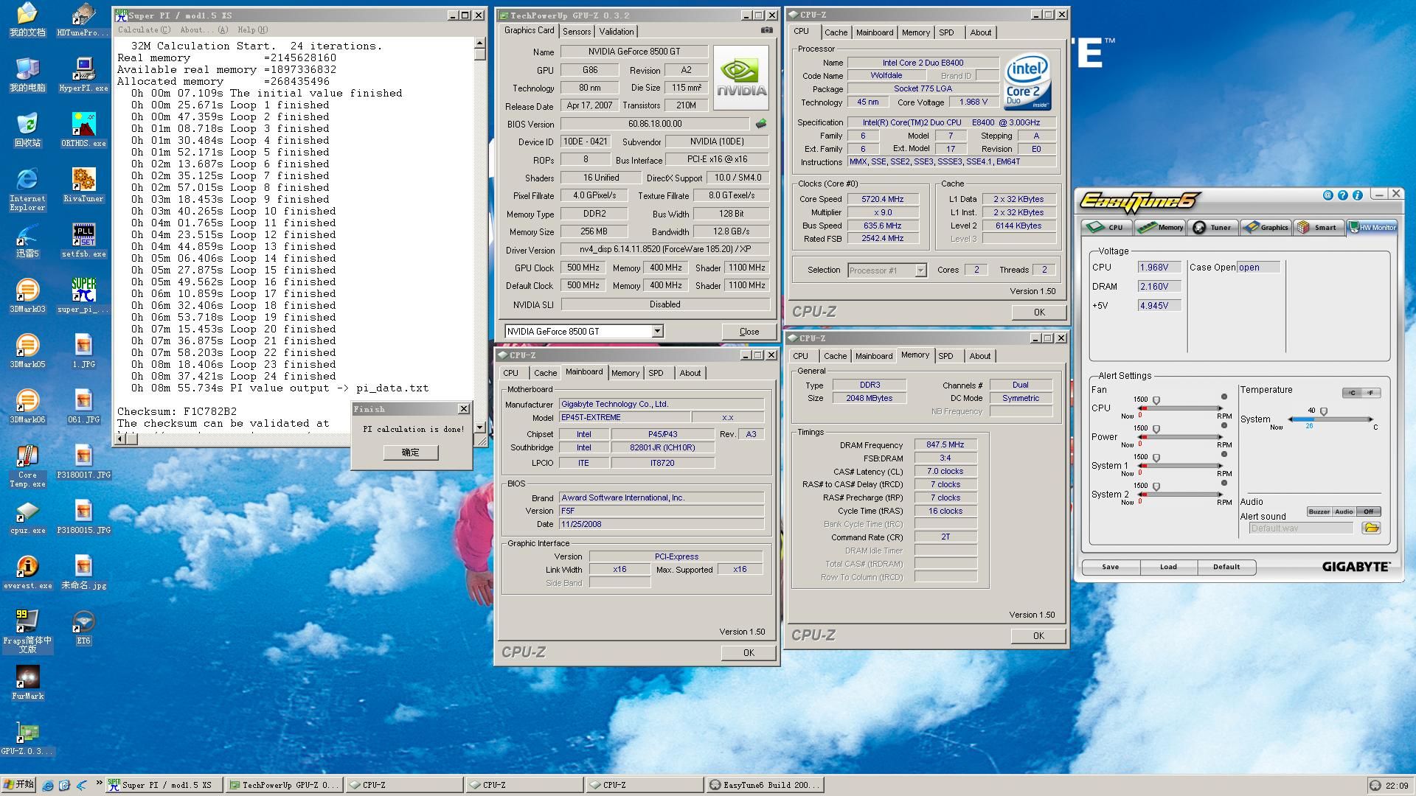Open the super_pi desktop shortcut
Screen dimensions: 1416x796
click(x=83, y=296)
